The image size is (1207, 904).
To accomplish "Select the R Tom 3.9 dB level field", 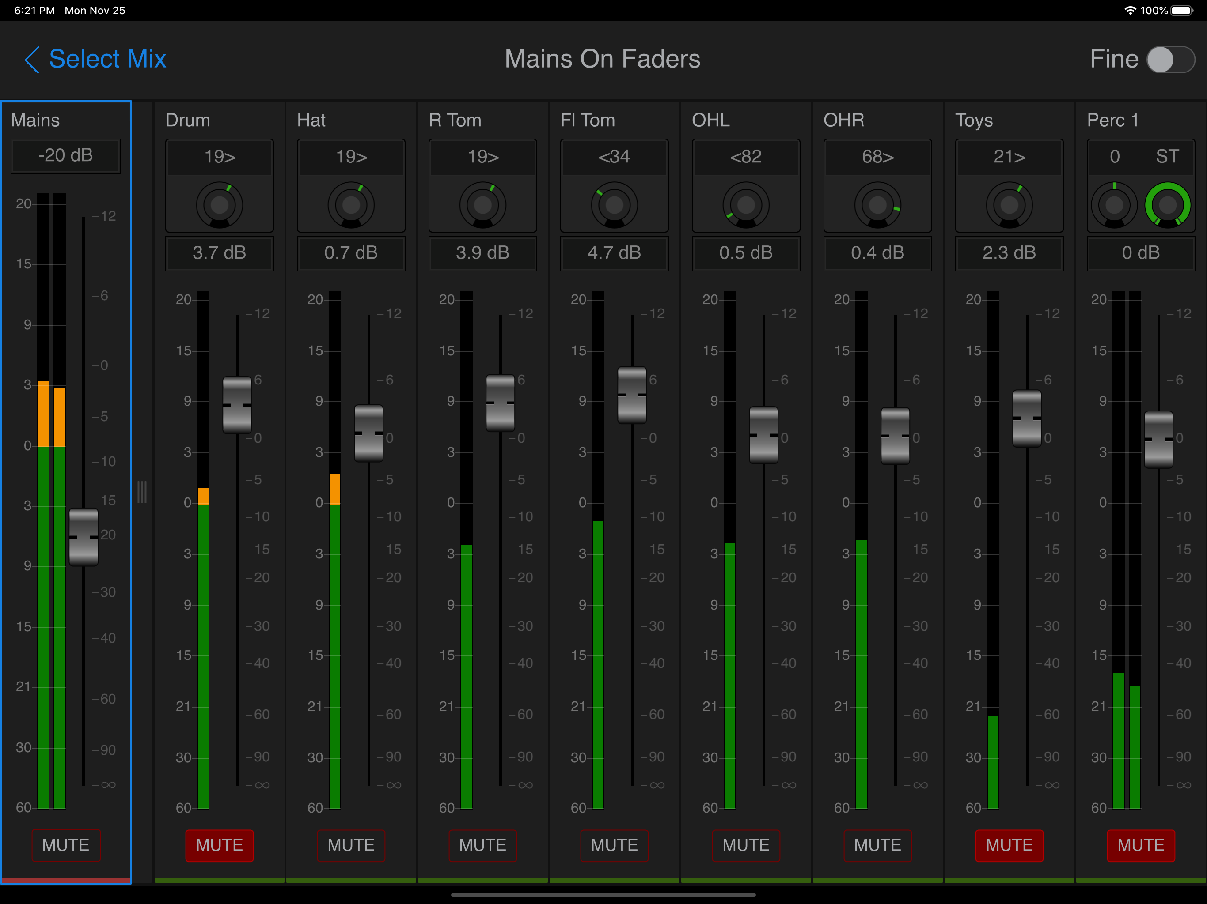I will (483, 253).
